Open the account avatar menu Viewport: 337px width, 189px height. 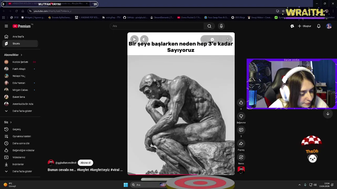click(329, 26)
